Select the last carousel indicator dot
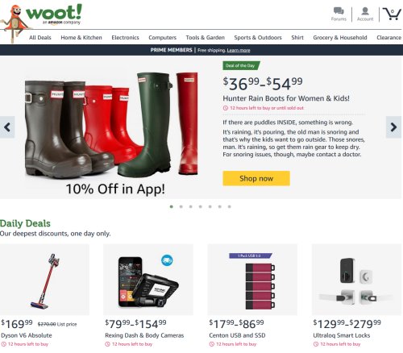 click(229, 206)
